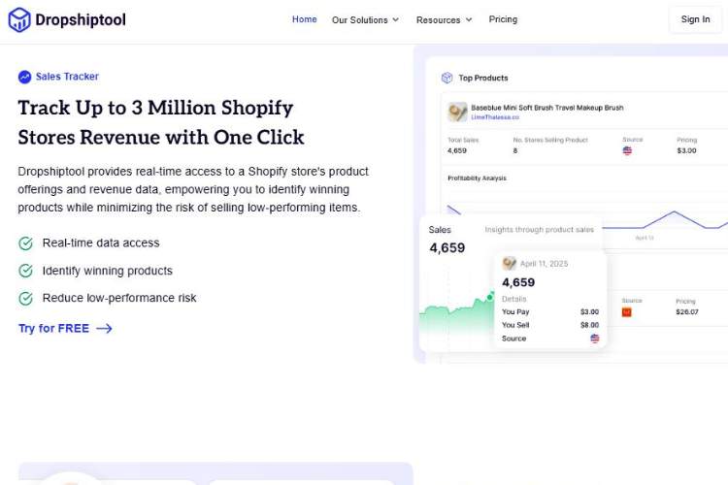Follow the Try for FREE link
This screenshot has height=485, width=728.
pyautogui.click(x=53, y=329)
